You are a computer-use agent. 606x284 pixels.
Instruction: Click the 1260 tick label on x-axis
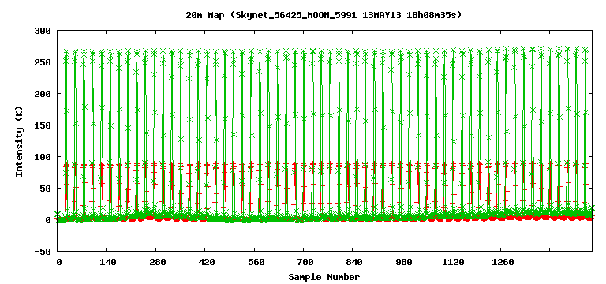503,262
